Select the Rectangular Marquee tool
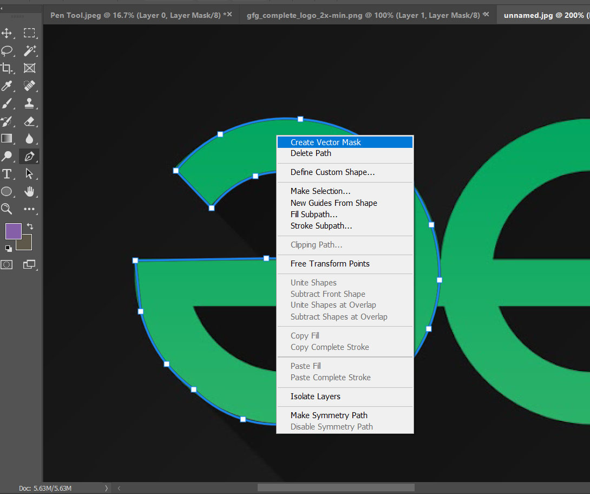 [29, 33]
